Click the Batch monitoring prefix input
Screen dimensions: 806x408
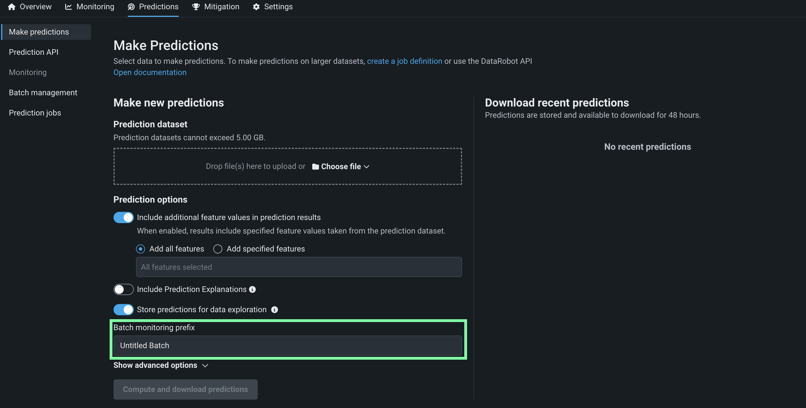coord(287,345)
